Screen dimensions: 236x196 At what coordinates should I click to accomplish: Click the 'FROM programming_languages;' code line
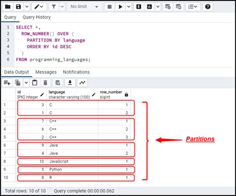pyautogui.click(x=53, y=60)
